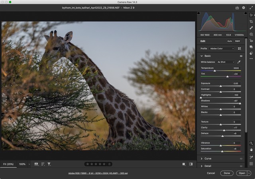Click the save image icon at top
This screenshot has height=179, width=255.
[x=237, y=8]
